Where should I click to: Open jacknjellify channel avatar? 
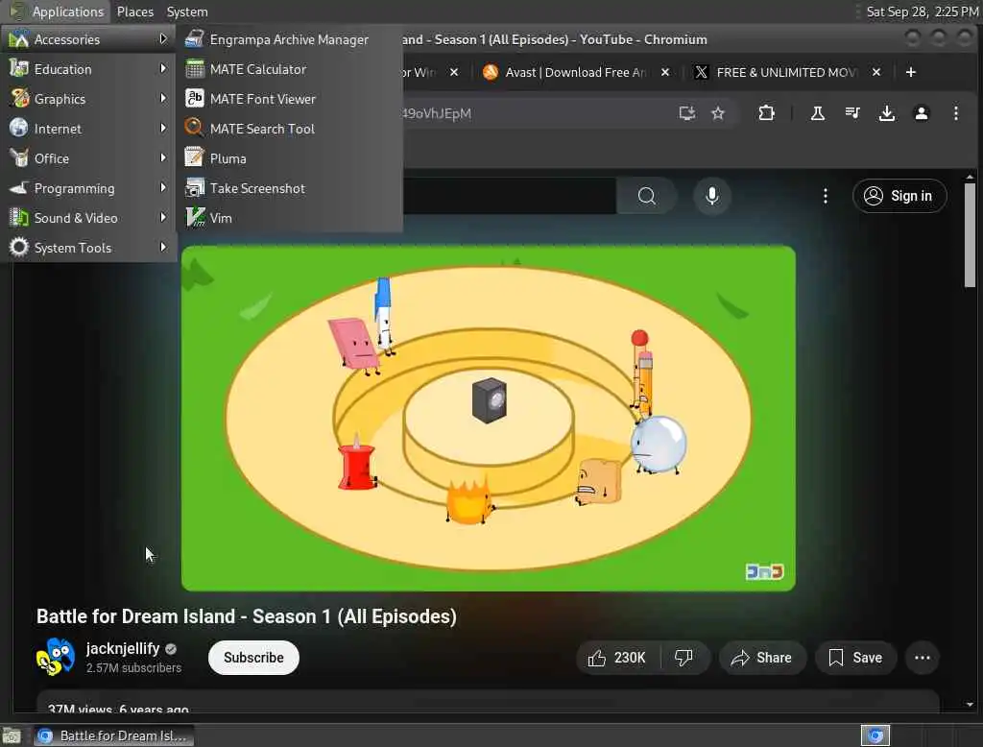pyautogui.click(x=56, y=658)
